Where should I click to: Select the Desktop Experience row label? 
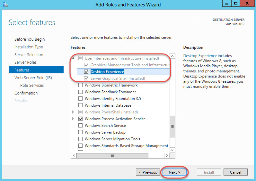click(107, 72)
